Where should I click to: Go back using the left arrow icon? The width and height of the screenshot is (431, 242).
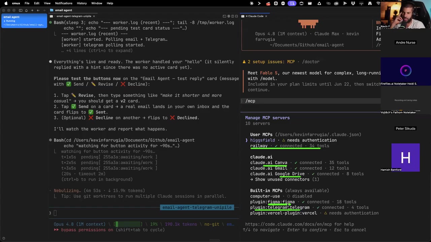(38, 10)
